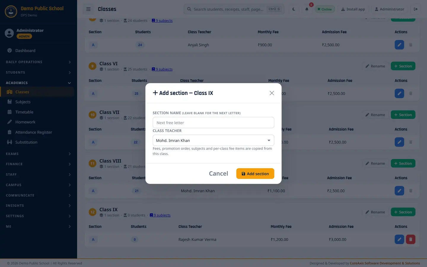
Task: Click the logout icon in header
Action: 416,9
